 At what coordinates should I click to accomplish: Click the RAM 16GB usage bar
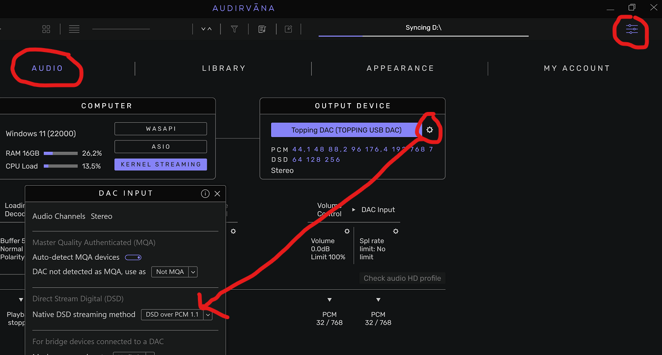point(60,153)
